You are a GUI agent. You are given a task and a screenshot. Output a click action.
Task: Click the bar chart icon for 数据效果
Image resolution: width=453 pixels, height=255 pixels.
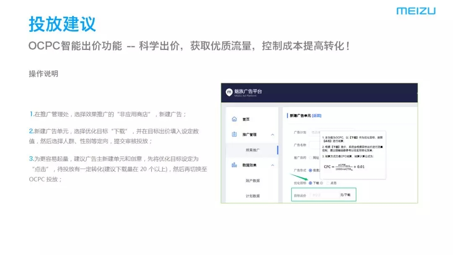coord(234,165)
